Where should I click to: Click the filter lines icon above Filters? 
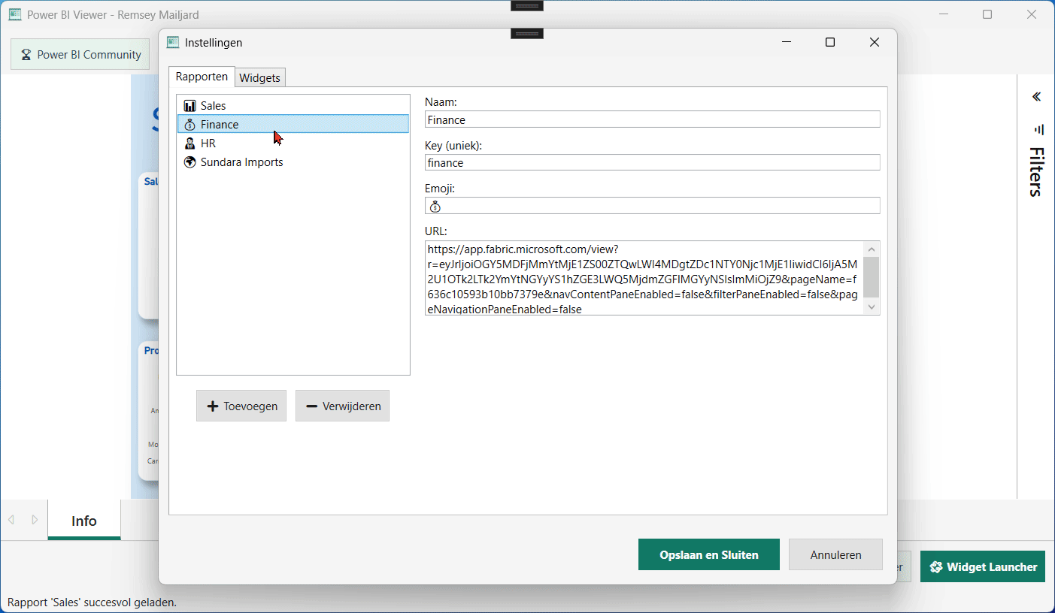(1038, 129)
